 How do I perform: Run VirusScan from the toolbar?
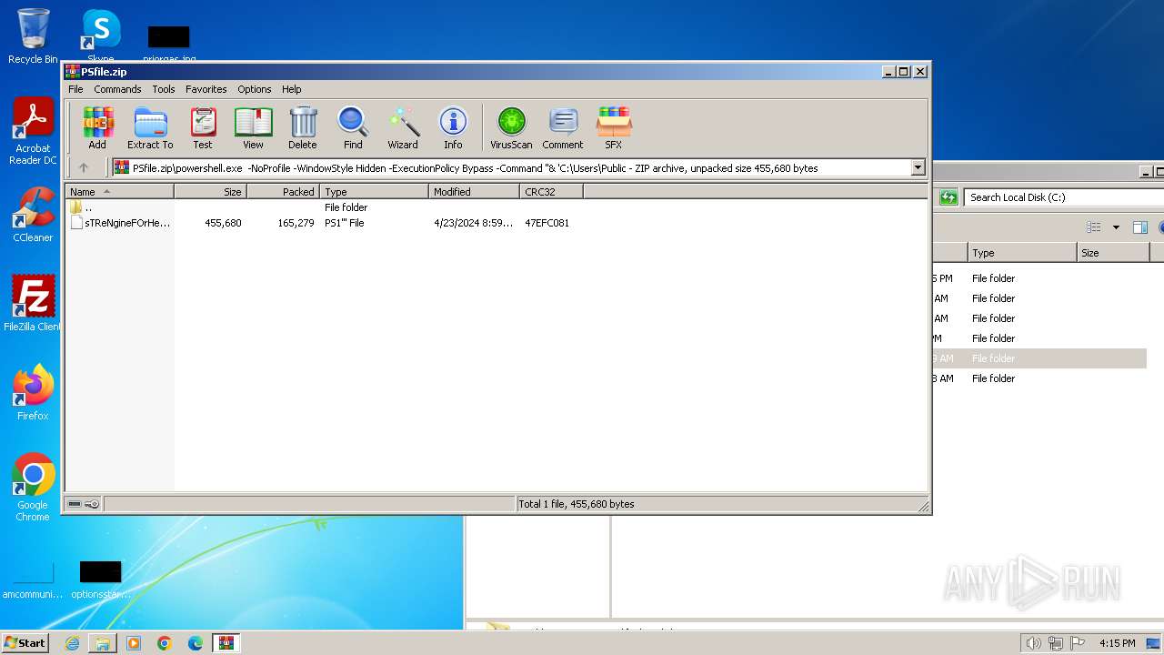click(511, 127)
